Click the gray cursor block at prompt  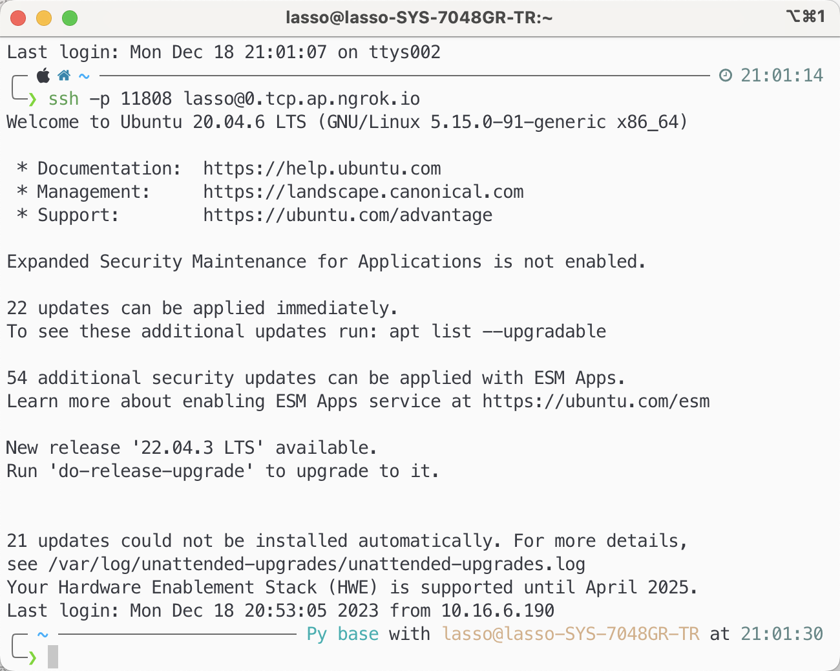53,657
